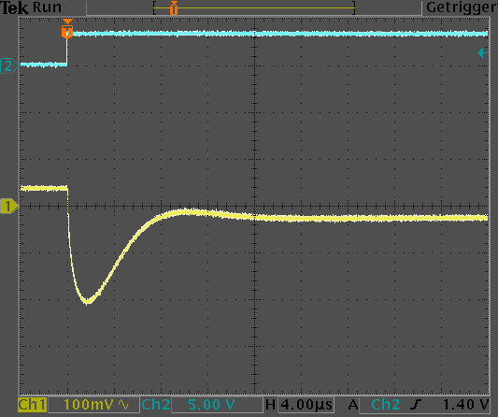Click the trigger level arrow on right edge
This screenshot has height=417, width=498.
[x=482, y=52]
